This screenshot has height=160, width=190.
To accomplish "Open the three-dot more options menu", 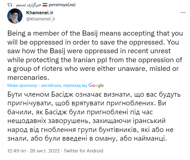I will point(183,13).
